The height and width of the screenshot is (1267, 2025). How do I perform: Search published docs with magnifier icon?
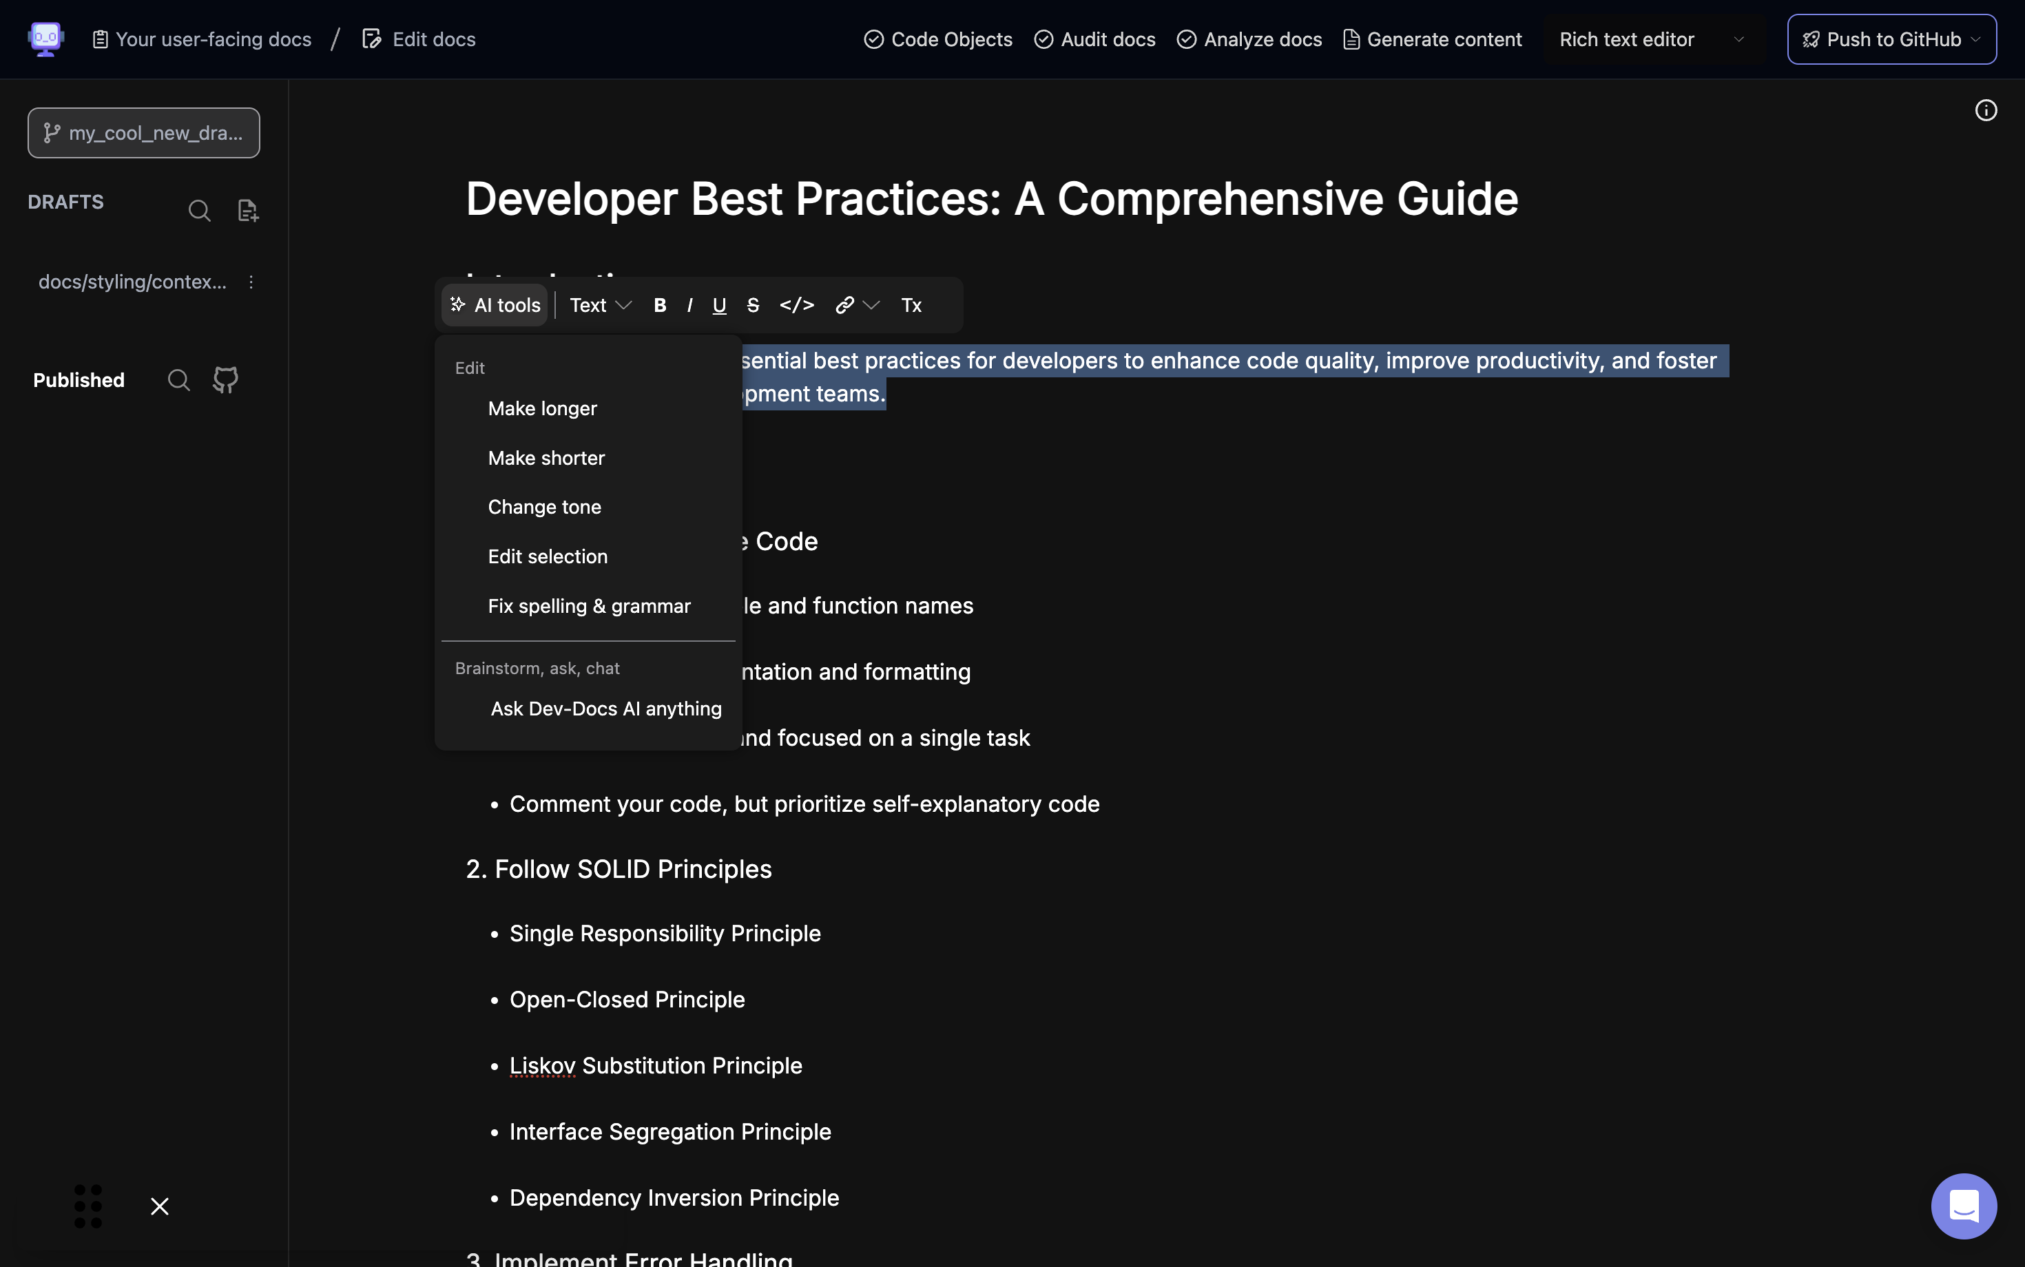(x=178, y=379)
